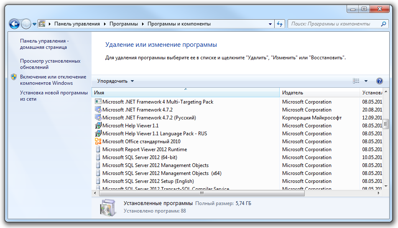
Task: Click icon of Report Viewer 2012 Runtime
Action: click(x=98, y=149)
